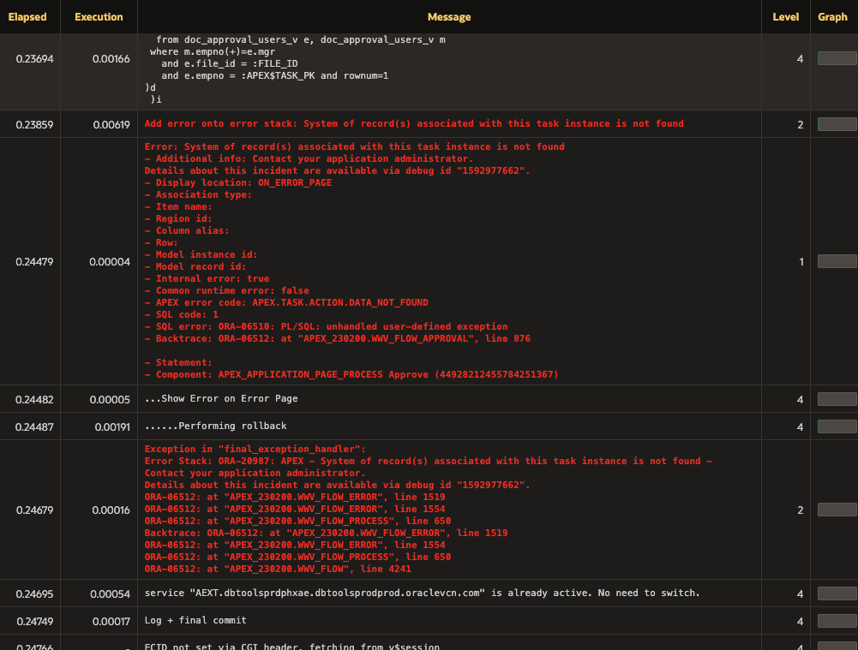Click the 'Internal error: true' line

coord(207,278)
